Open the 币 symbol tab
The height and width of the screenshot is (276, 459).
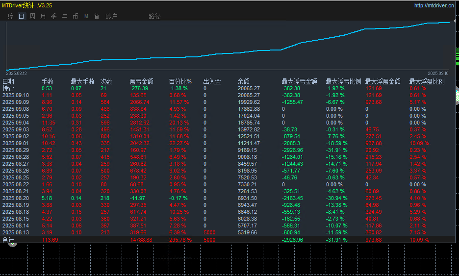[75, 16]
